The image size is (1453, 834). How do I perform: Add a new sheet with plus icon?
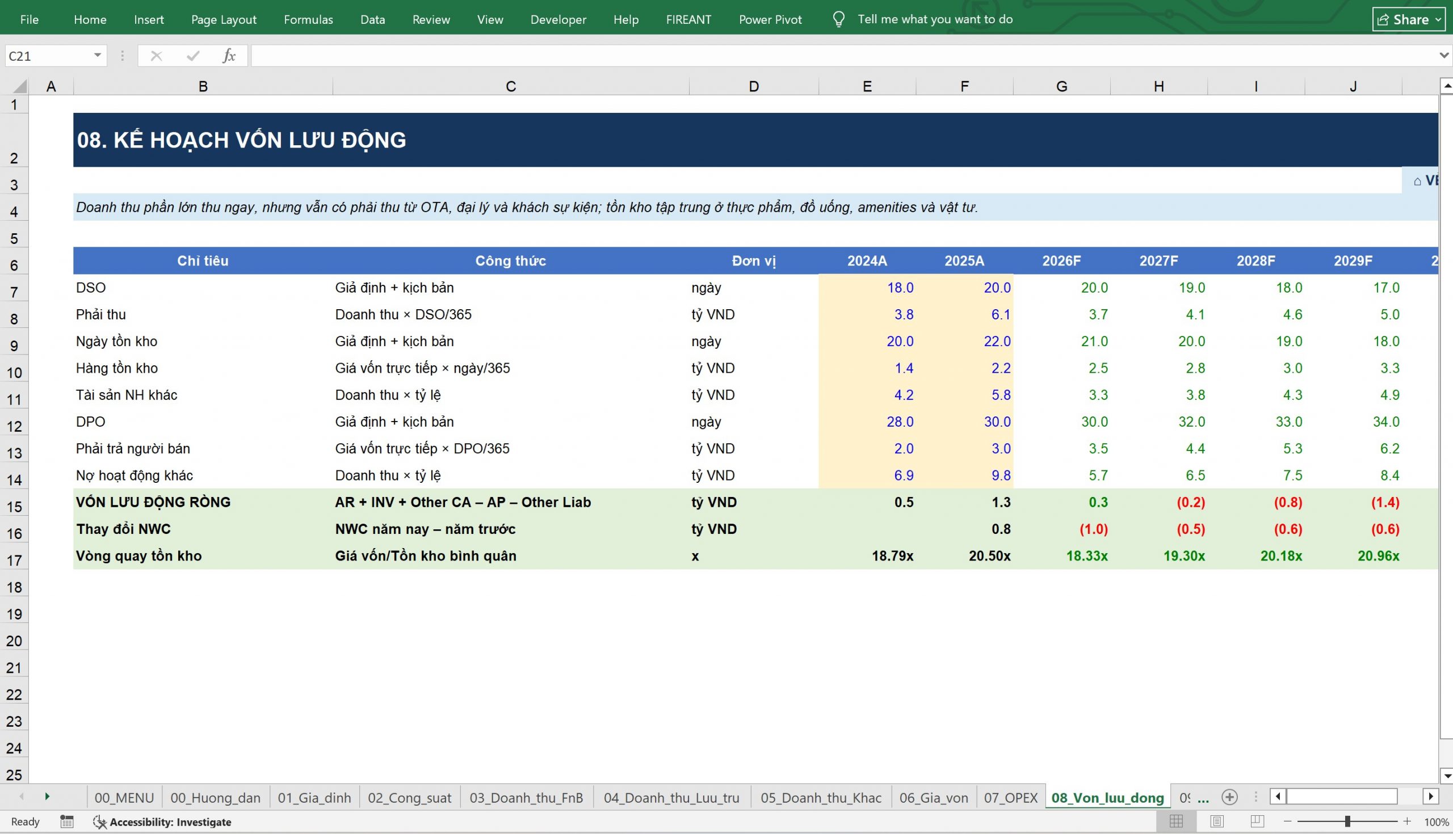pos(1229,797)
